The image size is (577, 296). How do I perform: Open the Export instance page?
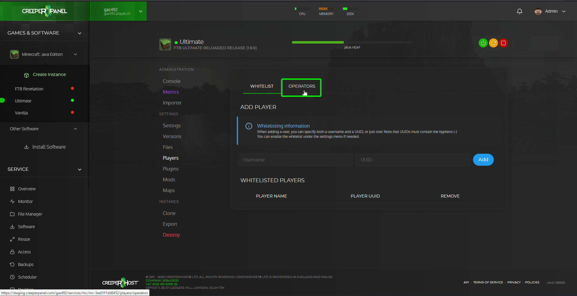click(x=170, y=224)
